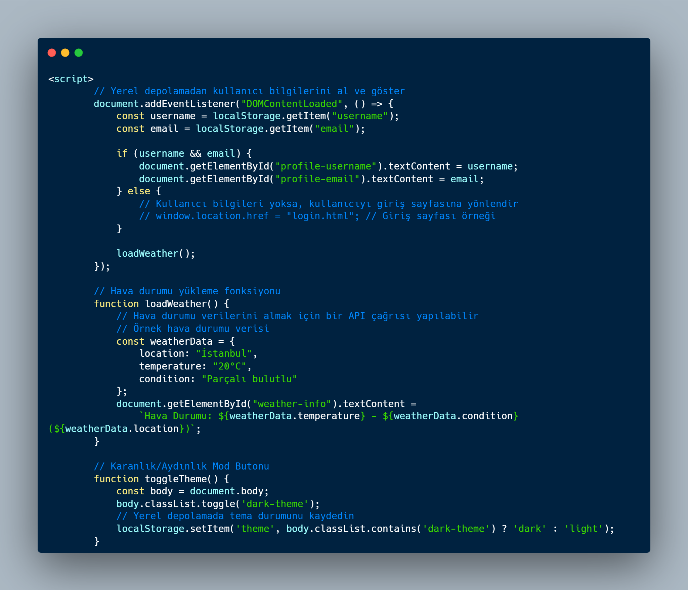Click the commented "login.html" text
The height and width of the screenshot is (590, 688).
pos(320,216)
